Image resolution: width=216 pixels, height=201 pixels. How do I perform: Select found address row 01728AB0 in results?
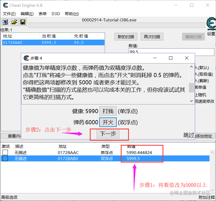coord(53,42)
